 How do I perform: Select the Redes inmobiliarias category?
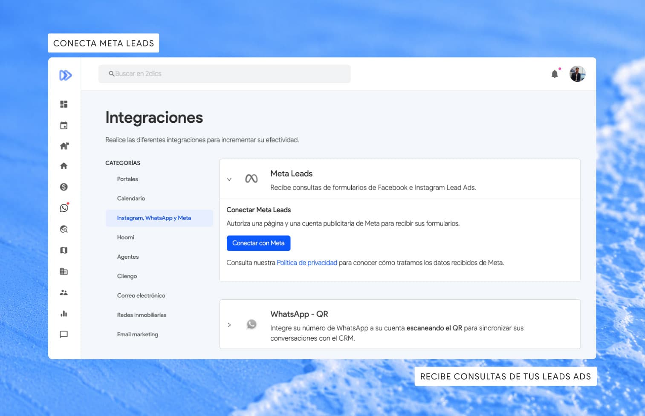(142, 315)
